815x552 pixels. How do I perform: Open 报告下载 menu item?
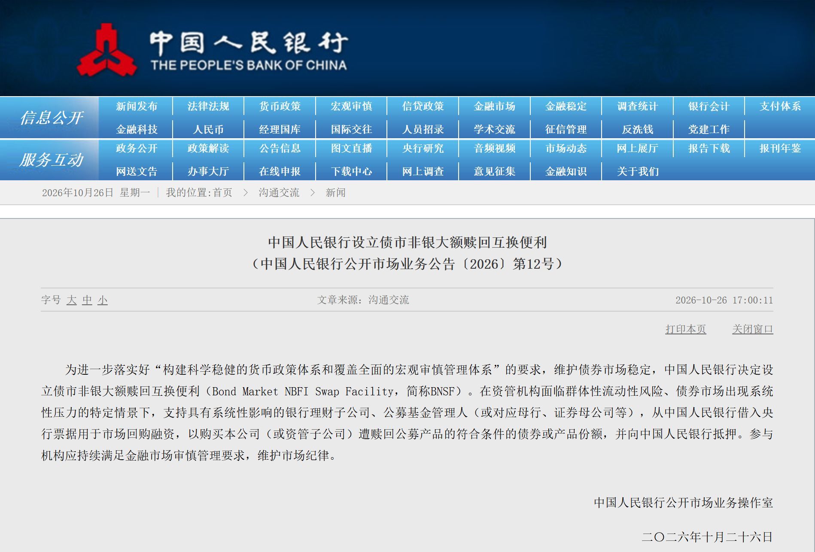709,149
